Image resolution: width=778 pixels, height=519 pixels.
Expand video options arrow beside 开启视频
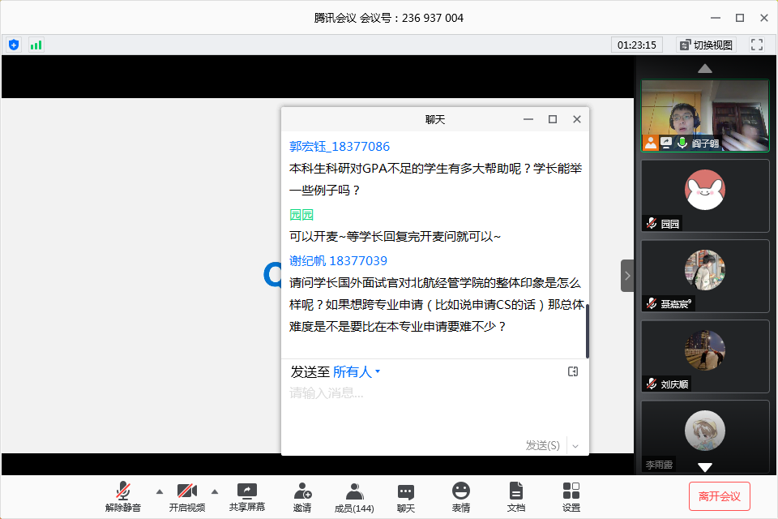click(215, 491)
